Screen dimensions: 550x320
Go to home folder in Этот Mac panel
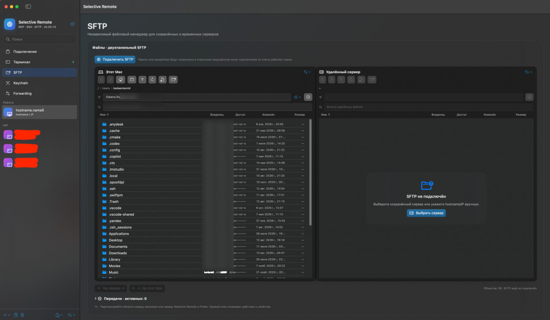click(121, 80)
